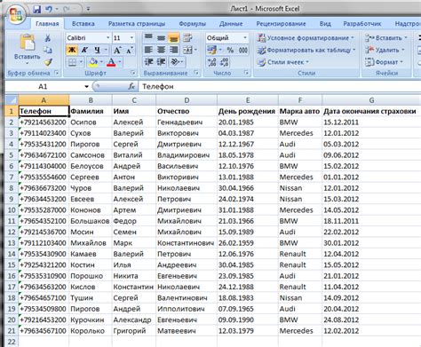421x347 pixels.
Task: Open the Общий number format dropdown
Action: coord(245,38)
